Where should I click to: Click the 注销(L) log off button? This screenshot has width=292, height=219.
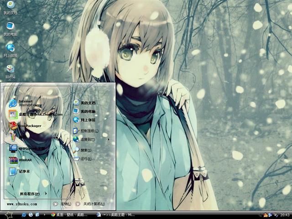(62, 204)
